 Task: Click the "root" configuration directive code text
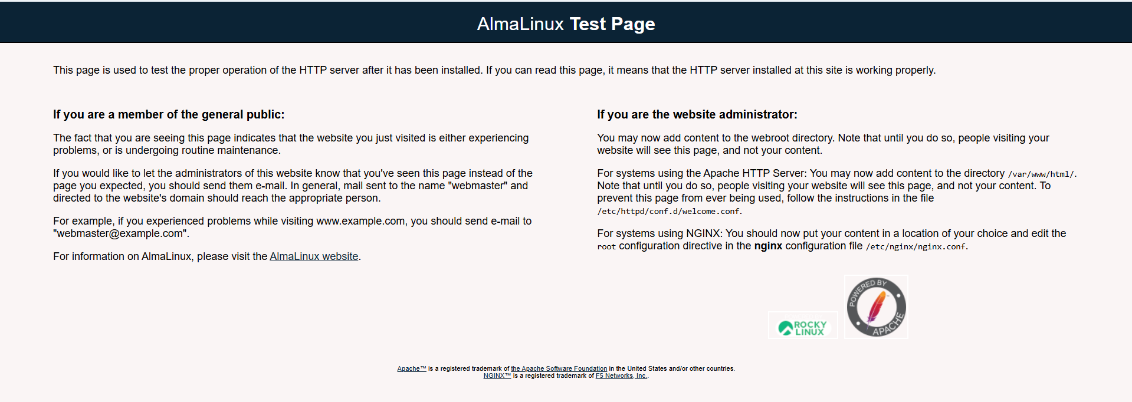point(606,246)
